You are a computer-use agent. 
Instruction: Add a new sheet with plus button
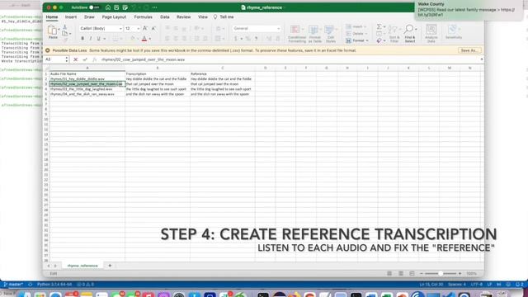[x=110, y=266]
